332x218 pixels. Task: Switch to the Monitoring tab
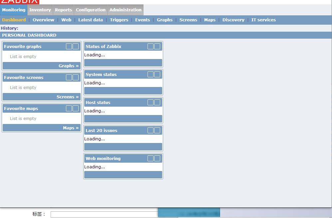14,10
